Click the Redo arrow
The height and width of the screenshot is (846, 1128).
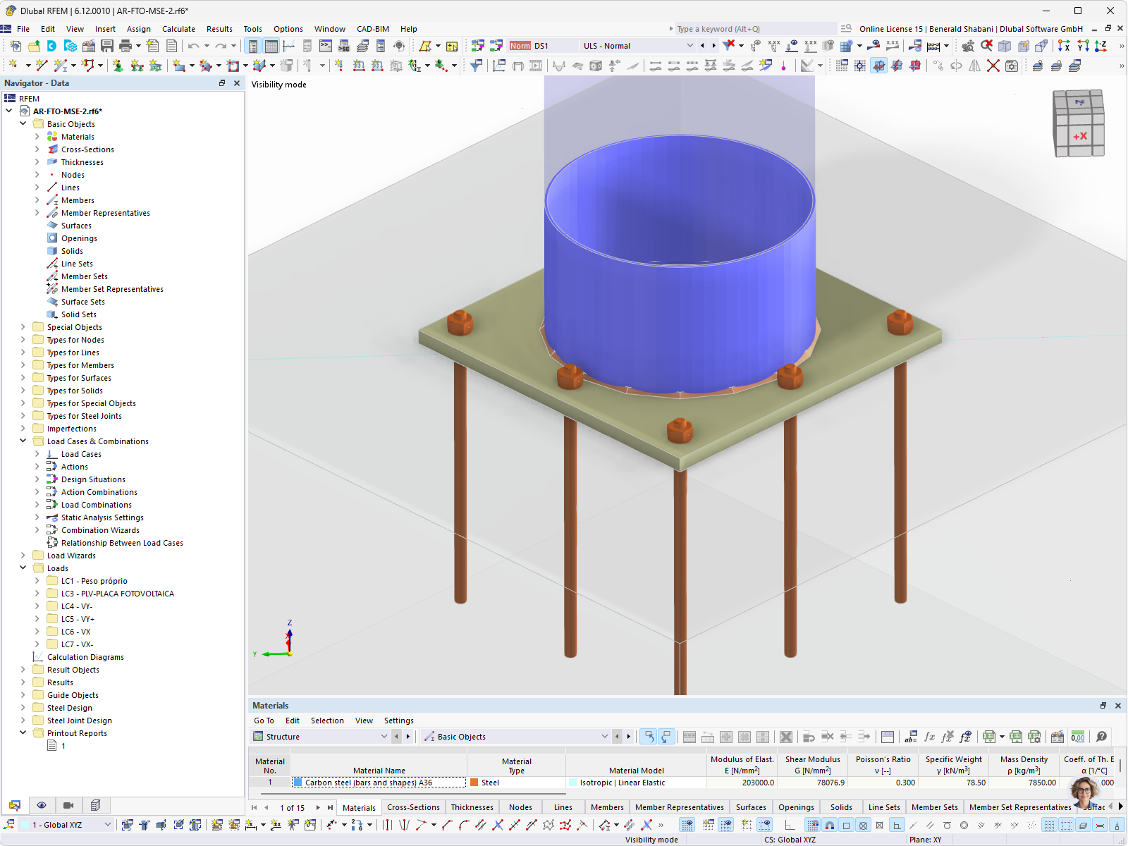point(221,46)
